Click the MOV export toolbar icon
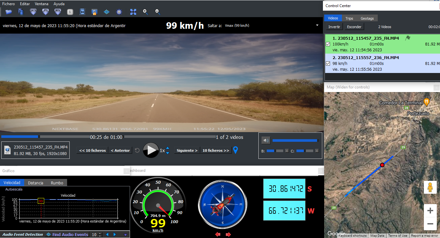440x238 pixels. click(58, 12)
